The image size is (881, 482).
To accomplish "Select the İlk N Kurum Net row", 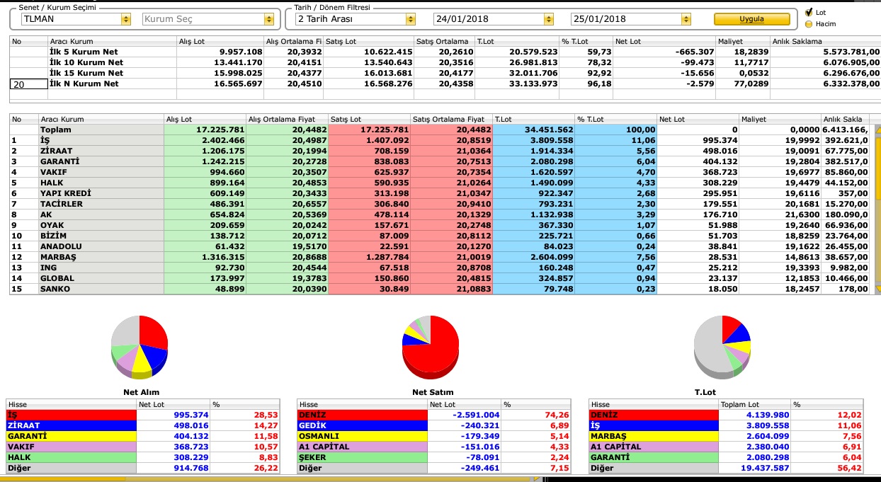I will [x=445, y=84].
